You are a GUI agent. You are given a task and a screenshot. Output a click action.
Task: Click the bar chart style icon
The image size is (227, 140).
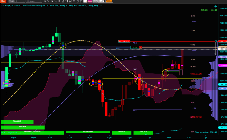[45, 1]
